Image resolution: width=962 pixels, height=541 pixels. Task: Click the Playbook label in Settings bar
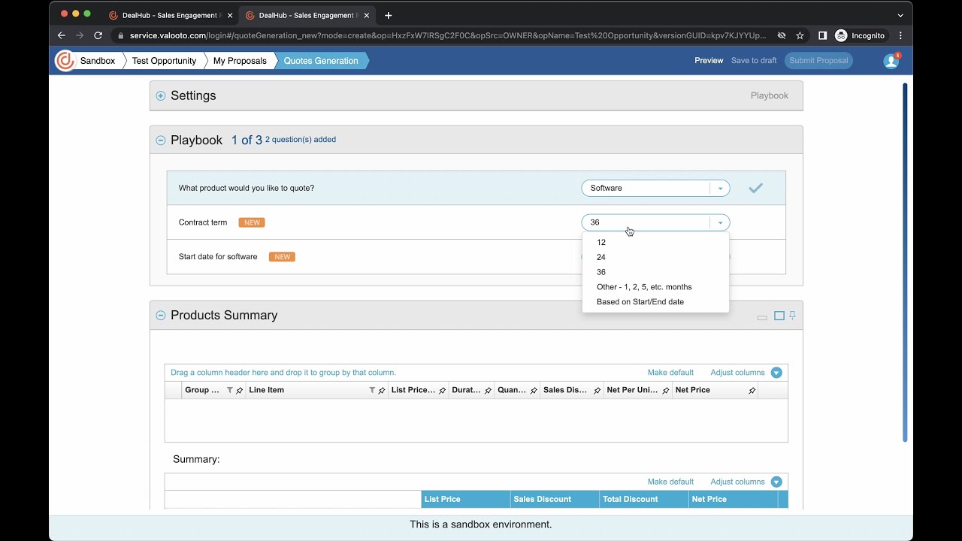click(x=769, y=96)
